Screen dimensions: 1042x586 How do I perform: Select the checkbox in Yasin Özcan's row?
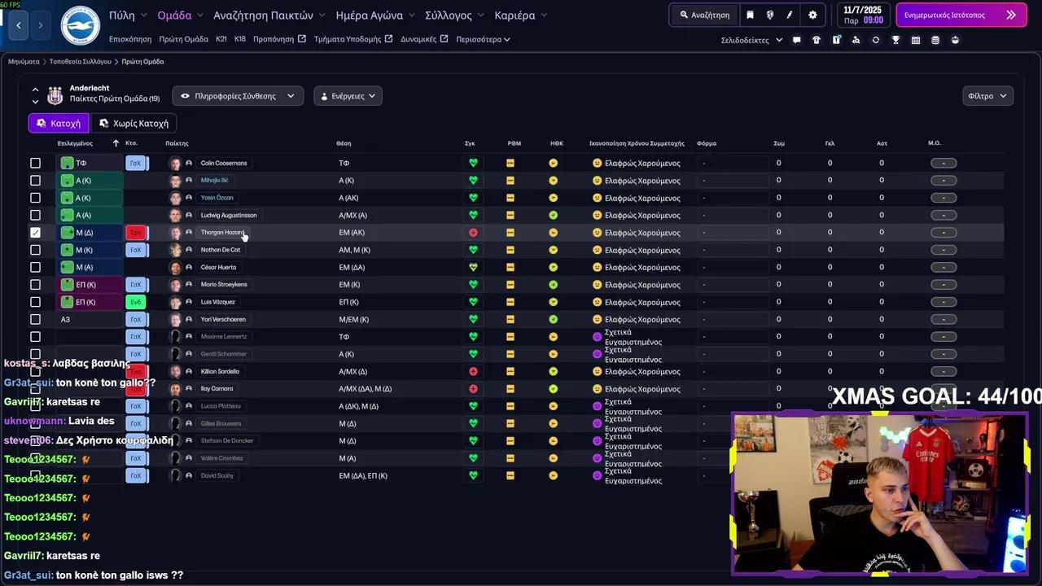point(35,198)
